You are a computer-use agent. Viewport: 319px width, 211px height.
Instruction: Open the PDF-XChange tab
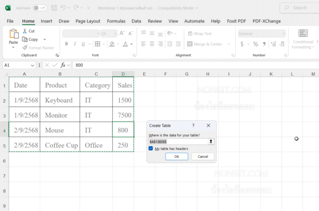[x=267, y=21]
